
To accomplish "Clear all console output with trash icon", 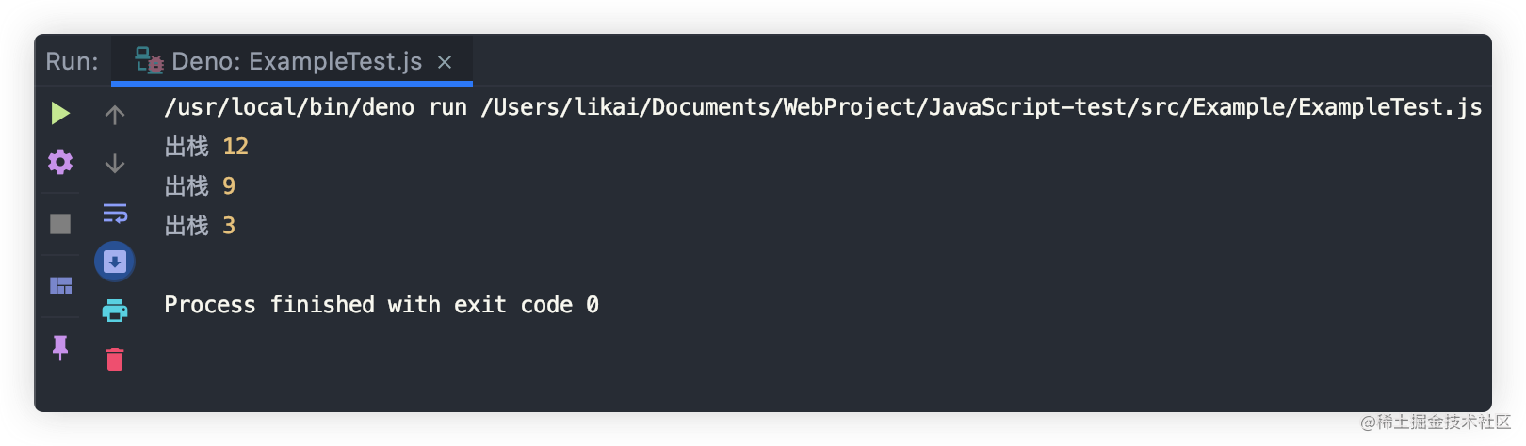I will coord(115,359).
